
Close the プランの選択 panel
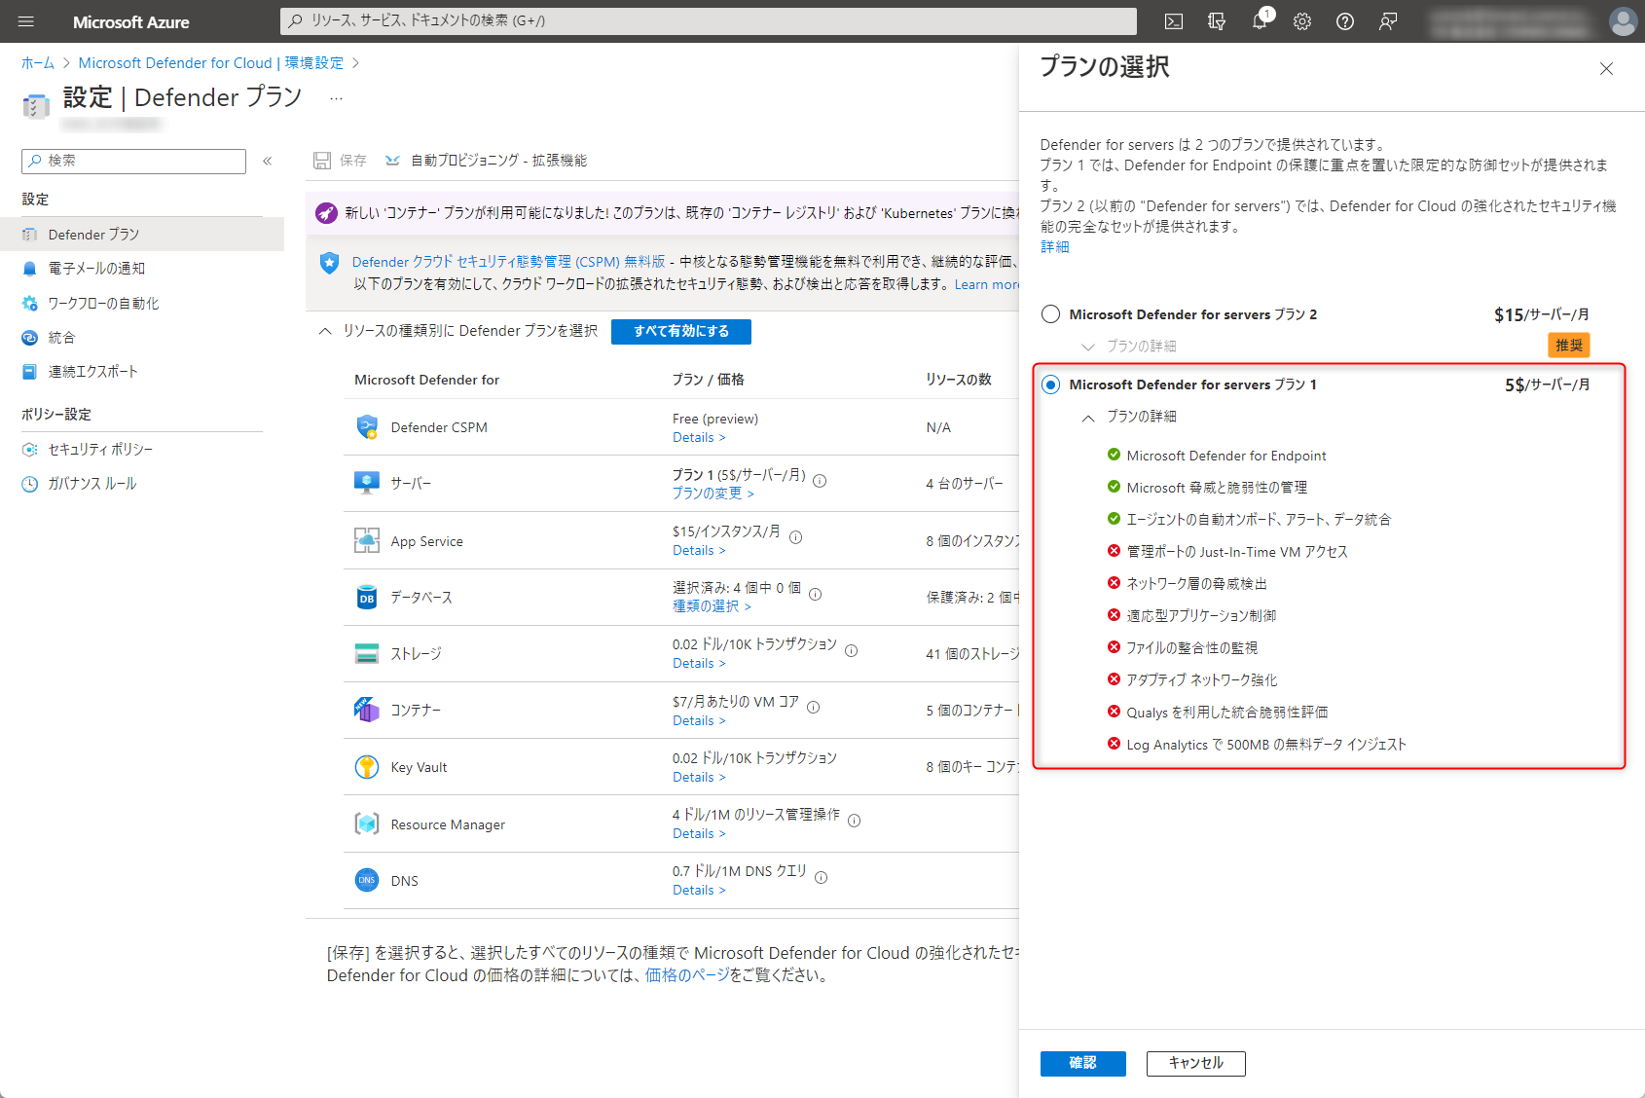coord(1606,68)
